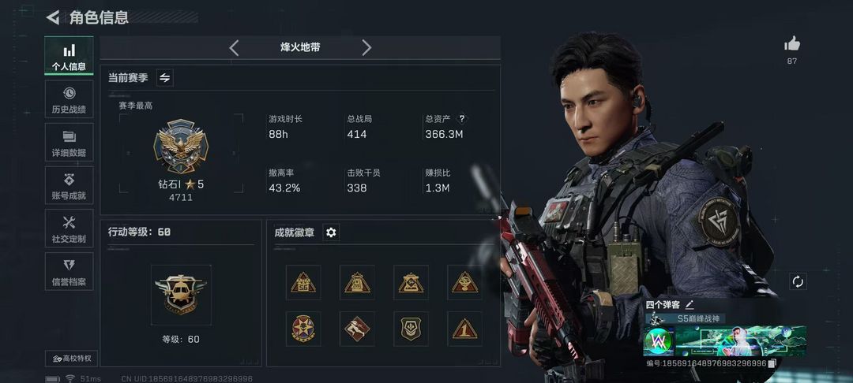
Task: Copy the player ID number
Action: [x=772, y=363]
